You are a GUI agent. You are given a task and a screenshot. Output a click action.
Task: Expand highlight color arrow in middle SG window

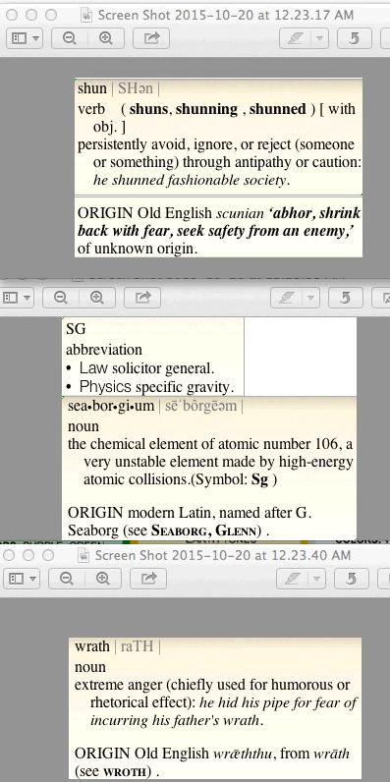(x=310, y=298)
